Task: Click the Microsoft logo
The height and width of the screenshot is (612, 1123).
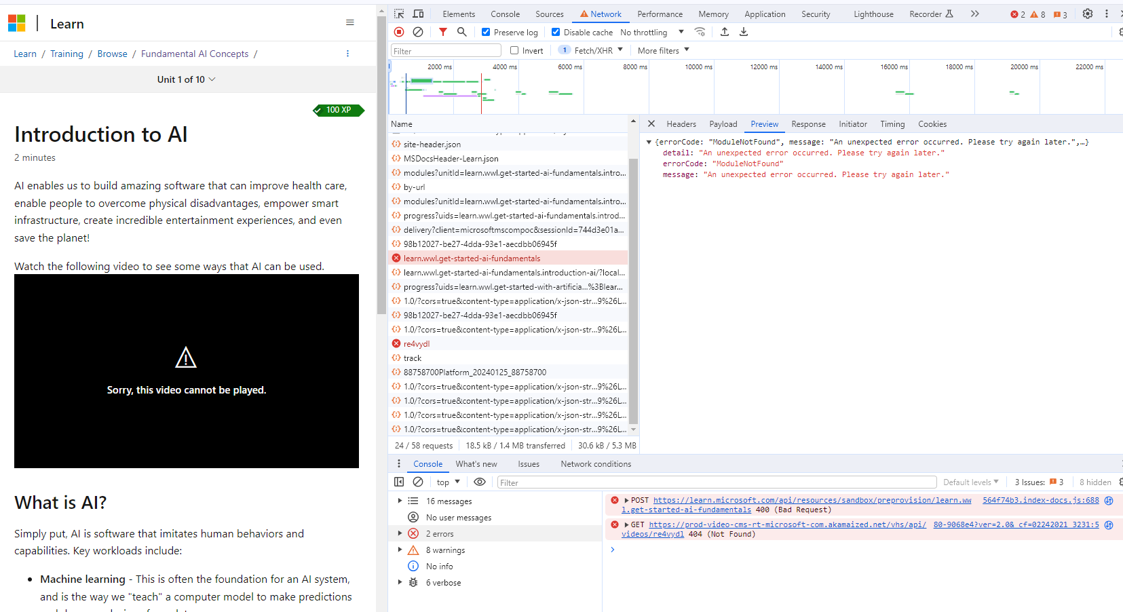Action: tap(16, 23)
